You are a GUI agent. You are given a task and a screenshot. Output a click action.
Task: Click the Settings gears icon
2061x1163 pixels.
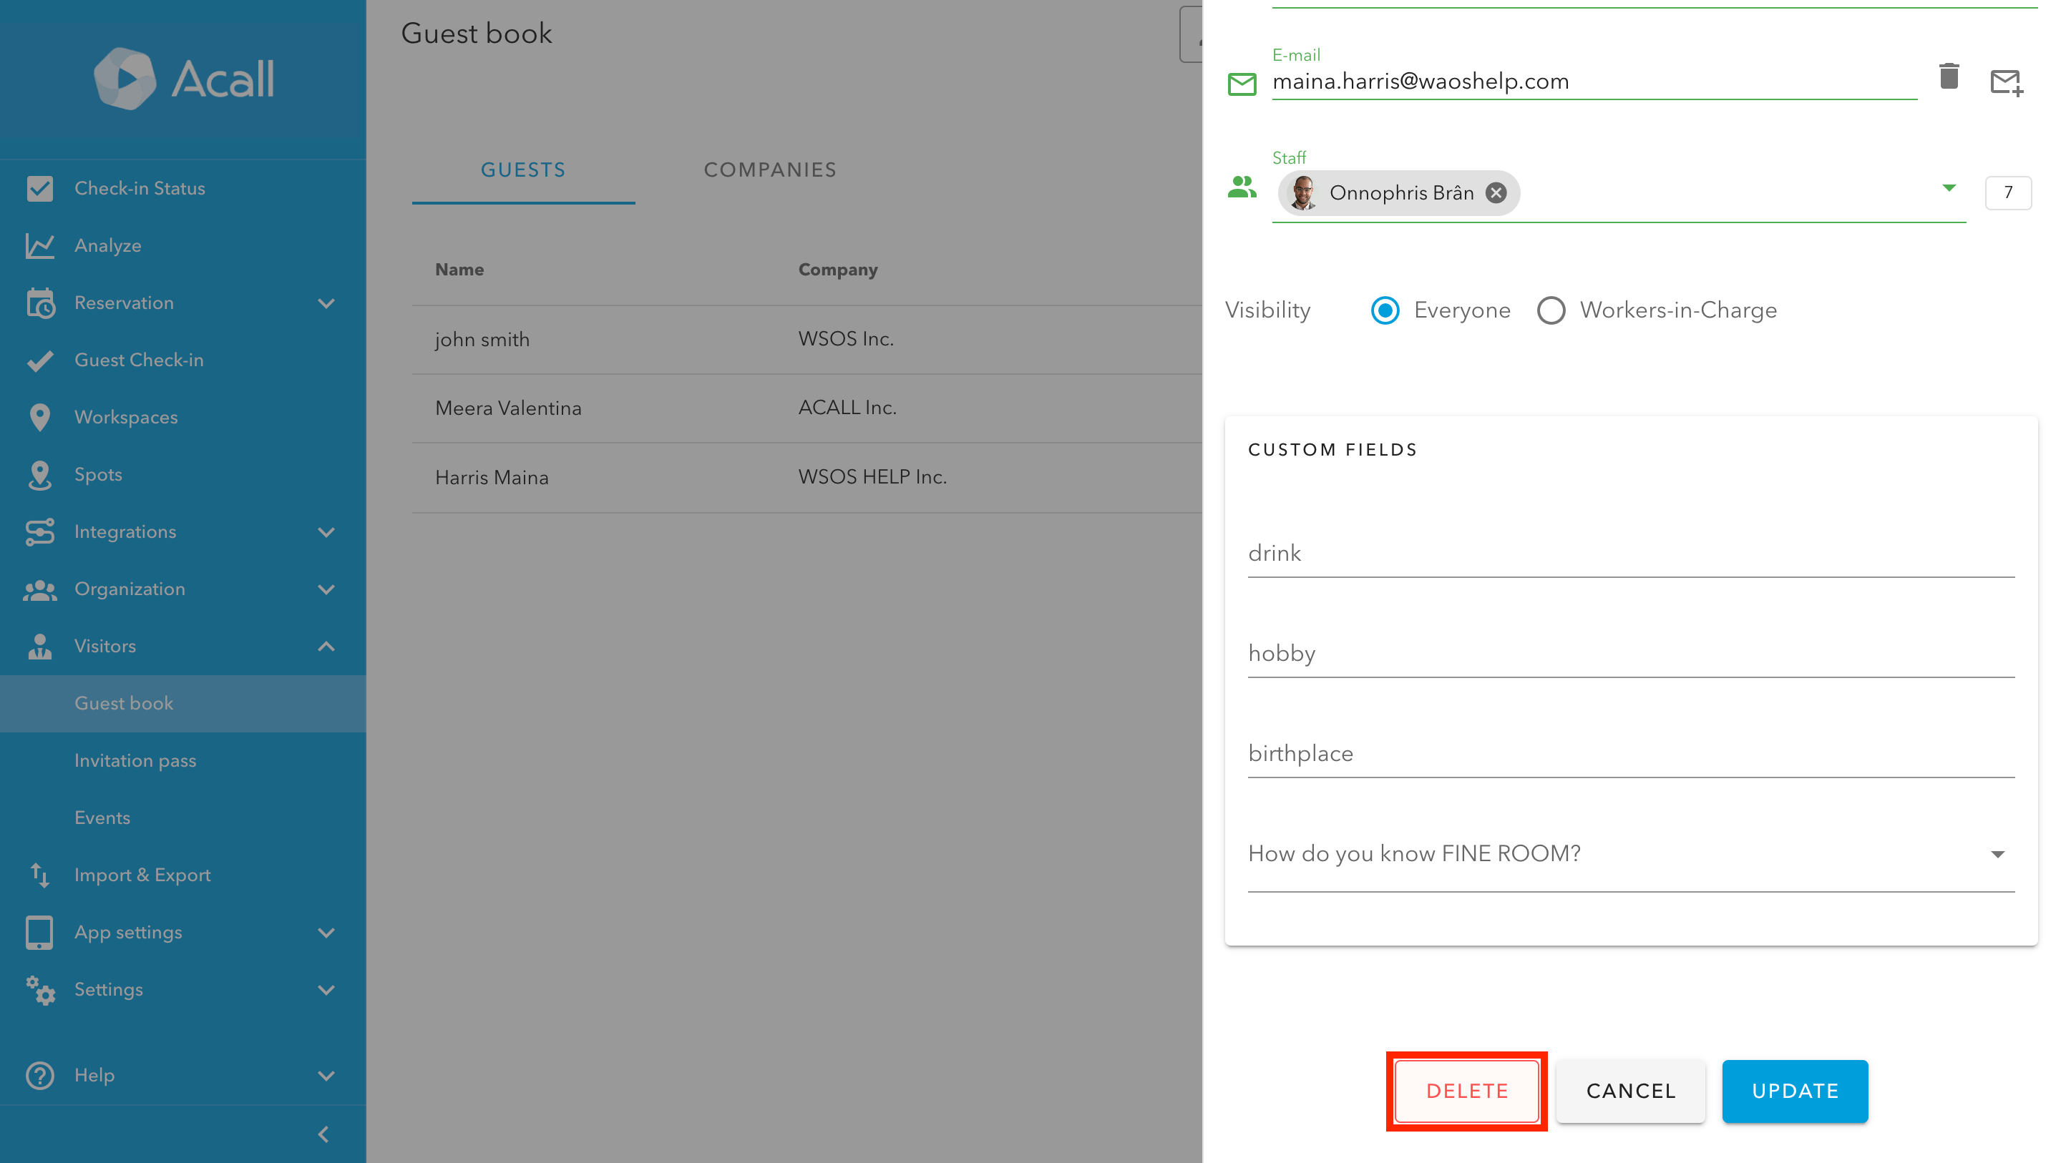(x=40, y=990)
